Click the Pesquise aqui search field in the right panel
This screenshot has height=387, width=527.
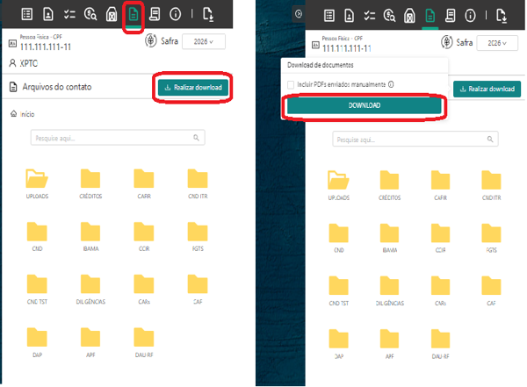coord(415,139)
